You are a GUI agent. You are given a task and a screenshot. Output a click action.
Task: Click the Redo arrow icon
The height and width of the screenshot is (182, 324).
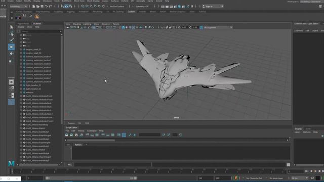coord(50,7)
